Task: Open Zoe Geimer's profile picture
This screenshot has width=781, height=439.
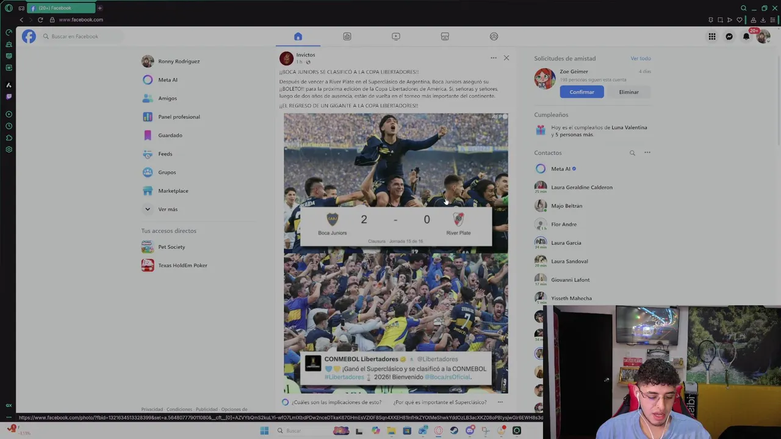Action: [544, 79]
